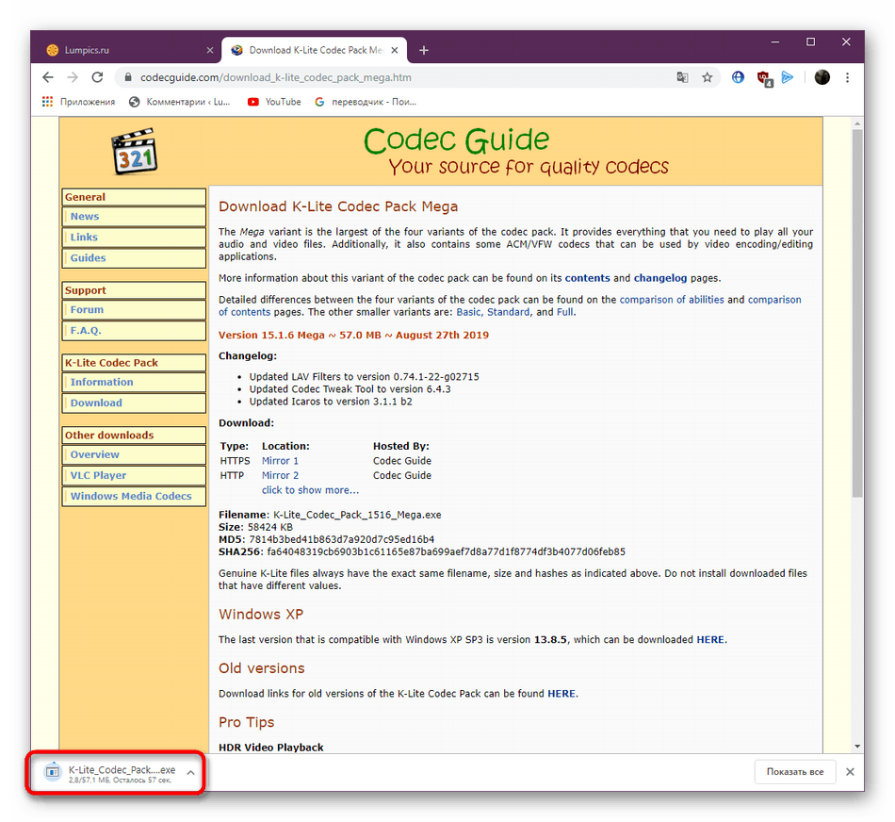Open the downloaded K-Lite_Codec_Pack exe item
The height and width of the screenshot is (822, 895).
click(112, 772)
